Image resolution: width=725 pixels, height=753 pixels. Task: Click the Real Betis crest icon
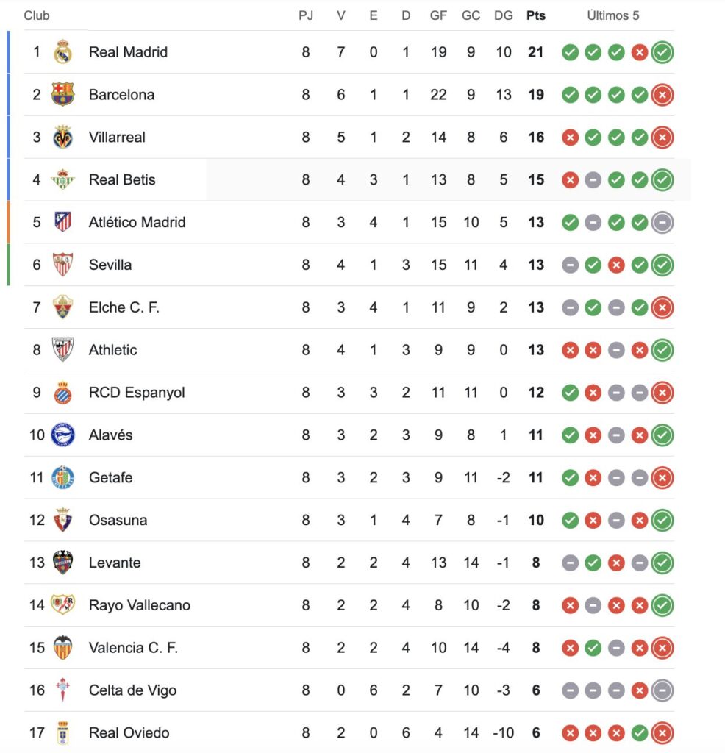pyautogui.click(x=63, y=180)
